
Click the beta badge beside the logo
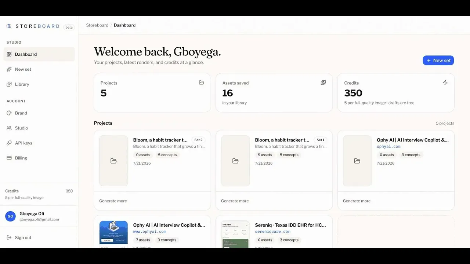(69, 27)
